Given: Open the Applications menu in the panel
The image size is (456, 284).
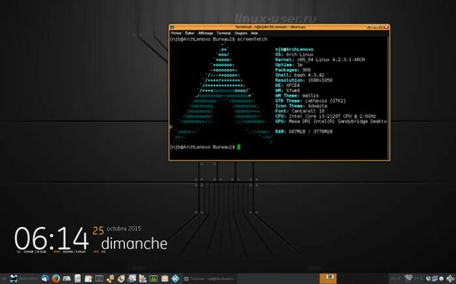Looking at the screenshot, I should click(x=24, y=279).
